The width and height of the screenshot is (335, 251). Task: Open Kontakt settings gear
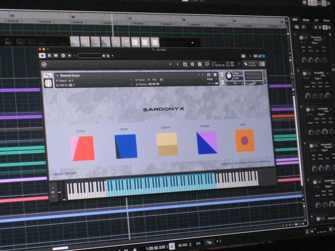(192, 64)
